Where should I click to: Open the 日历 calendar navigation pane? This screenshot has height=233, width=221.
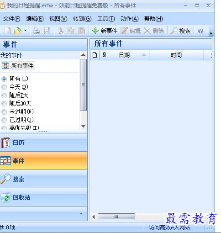(x=44, y=143)
